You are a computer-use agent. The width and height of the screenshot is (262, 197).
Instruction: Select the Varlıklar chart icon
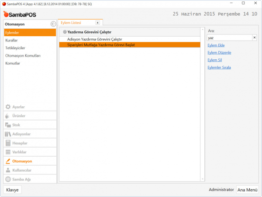8,152
